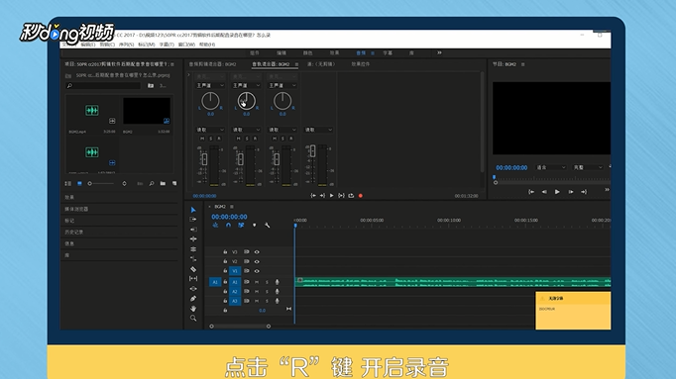676x379 pixels.
Task: Hide video track V3 with eye
Action: tap(257, 252)
